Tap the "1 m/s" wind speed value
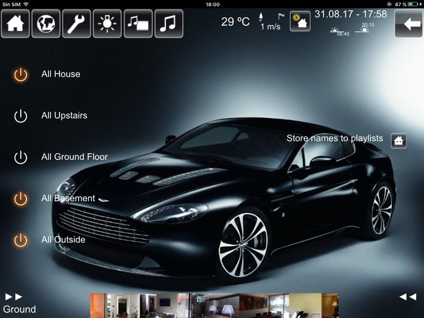 click(270, 26)
